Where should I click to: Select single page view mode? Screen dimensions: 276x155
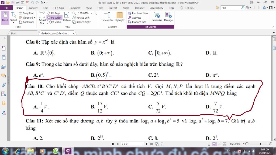tap(209, 144)
